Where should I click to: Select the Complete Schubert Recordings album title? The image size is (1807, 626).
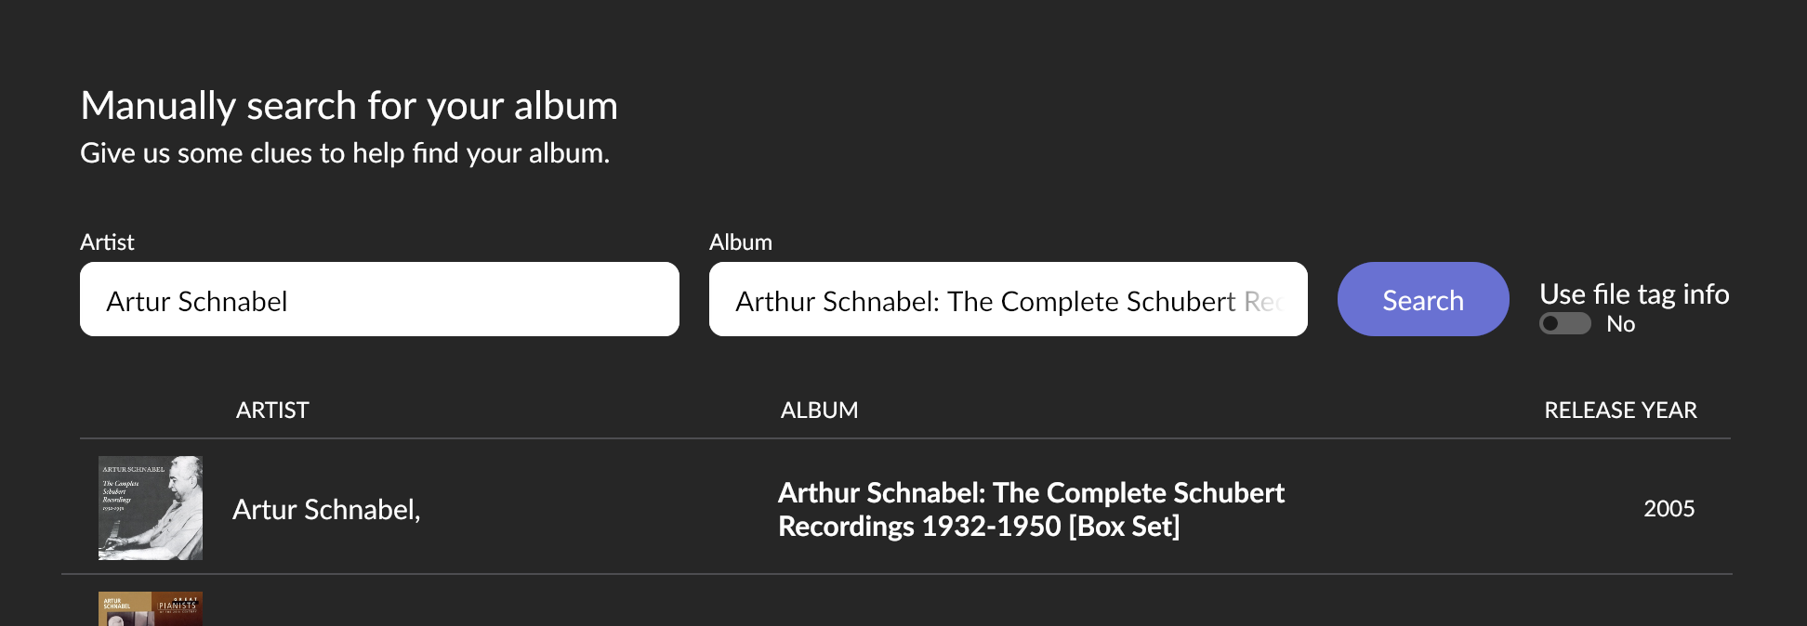point(1030,509)
